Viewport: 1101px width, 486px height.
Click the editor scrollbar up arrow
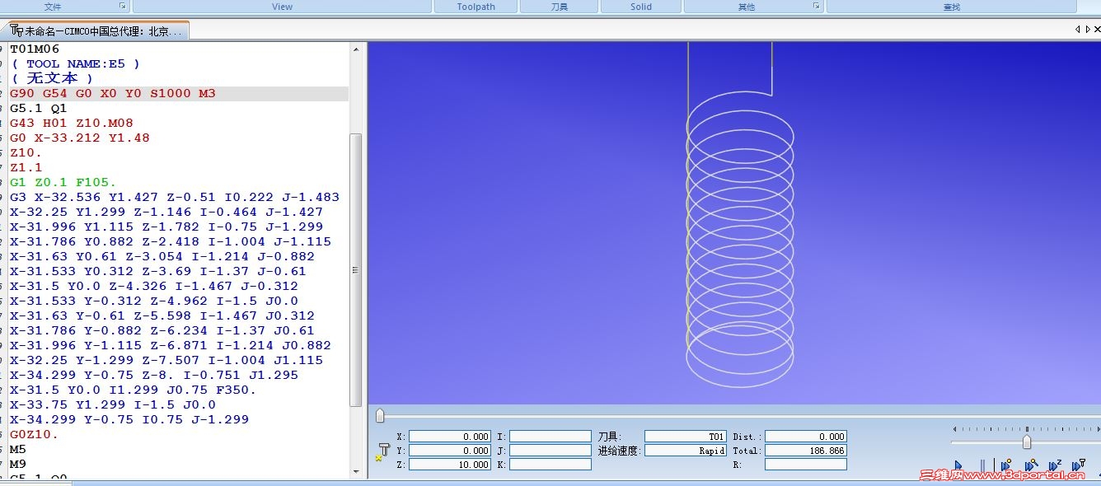click(356, 49)
